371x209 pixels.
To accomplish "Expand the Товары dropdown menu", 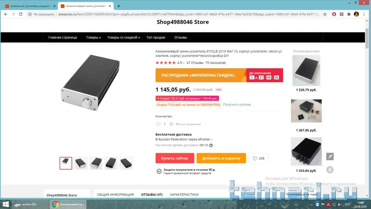I will coord(93,37).
